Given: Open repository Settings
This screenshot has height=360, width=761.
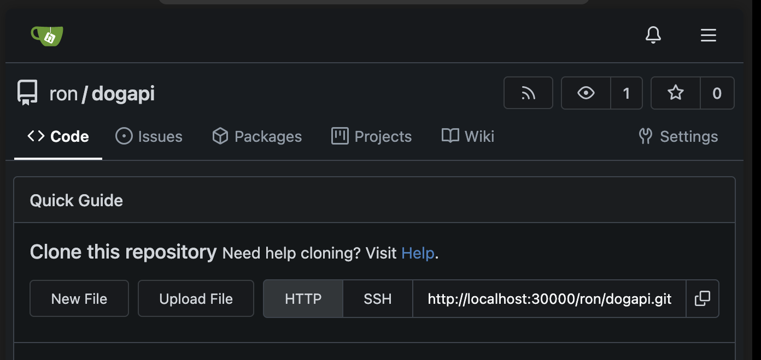Looking at the screenshot, I should (x=678, y=136).
